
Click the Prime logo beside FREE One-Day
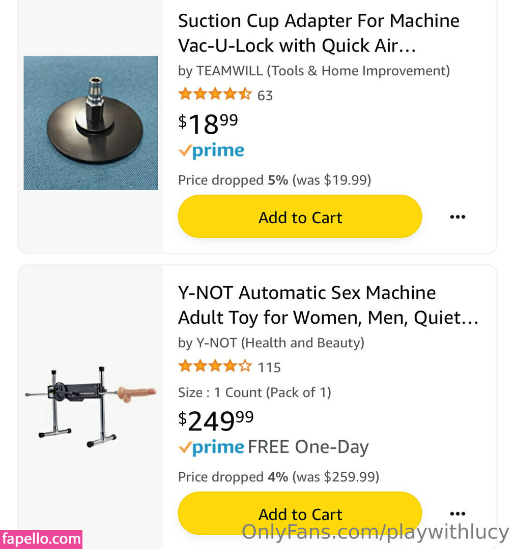pyautogui.click(x=211, y=447)
